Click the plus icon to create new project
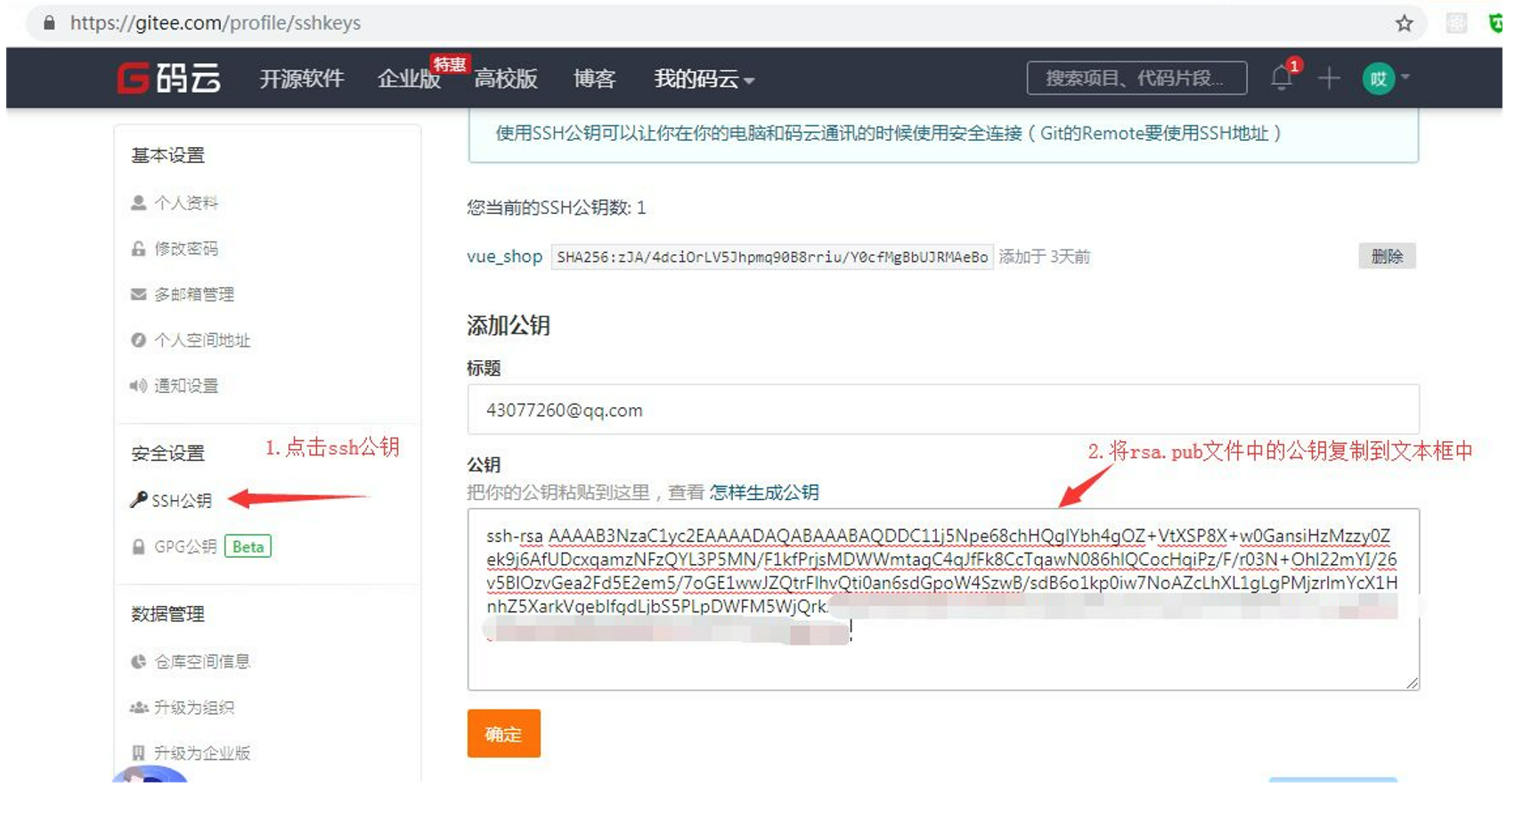 coord(1328,78)
